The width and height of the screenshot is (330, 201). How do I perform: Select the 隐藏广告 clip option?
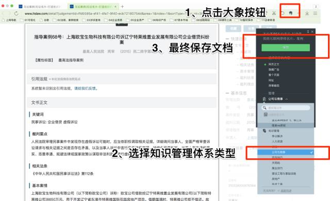point(274,70)
